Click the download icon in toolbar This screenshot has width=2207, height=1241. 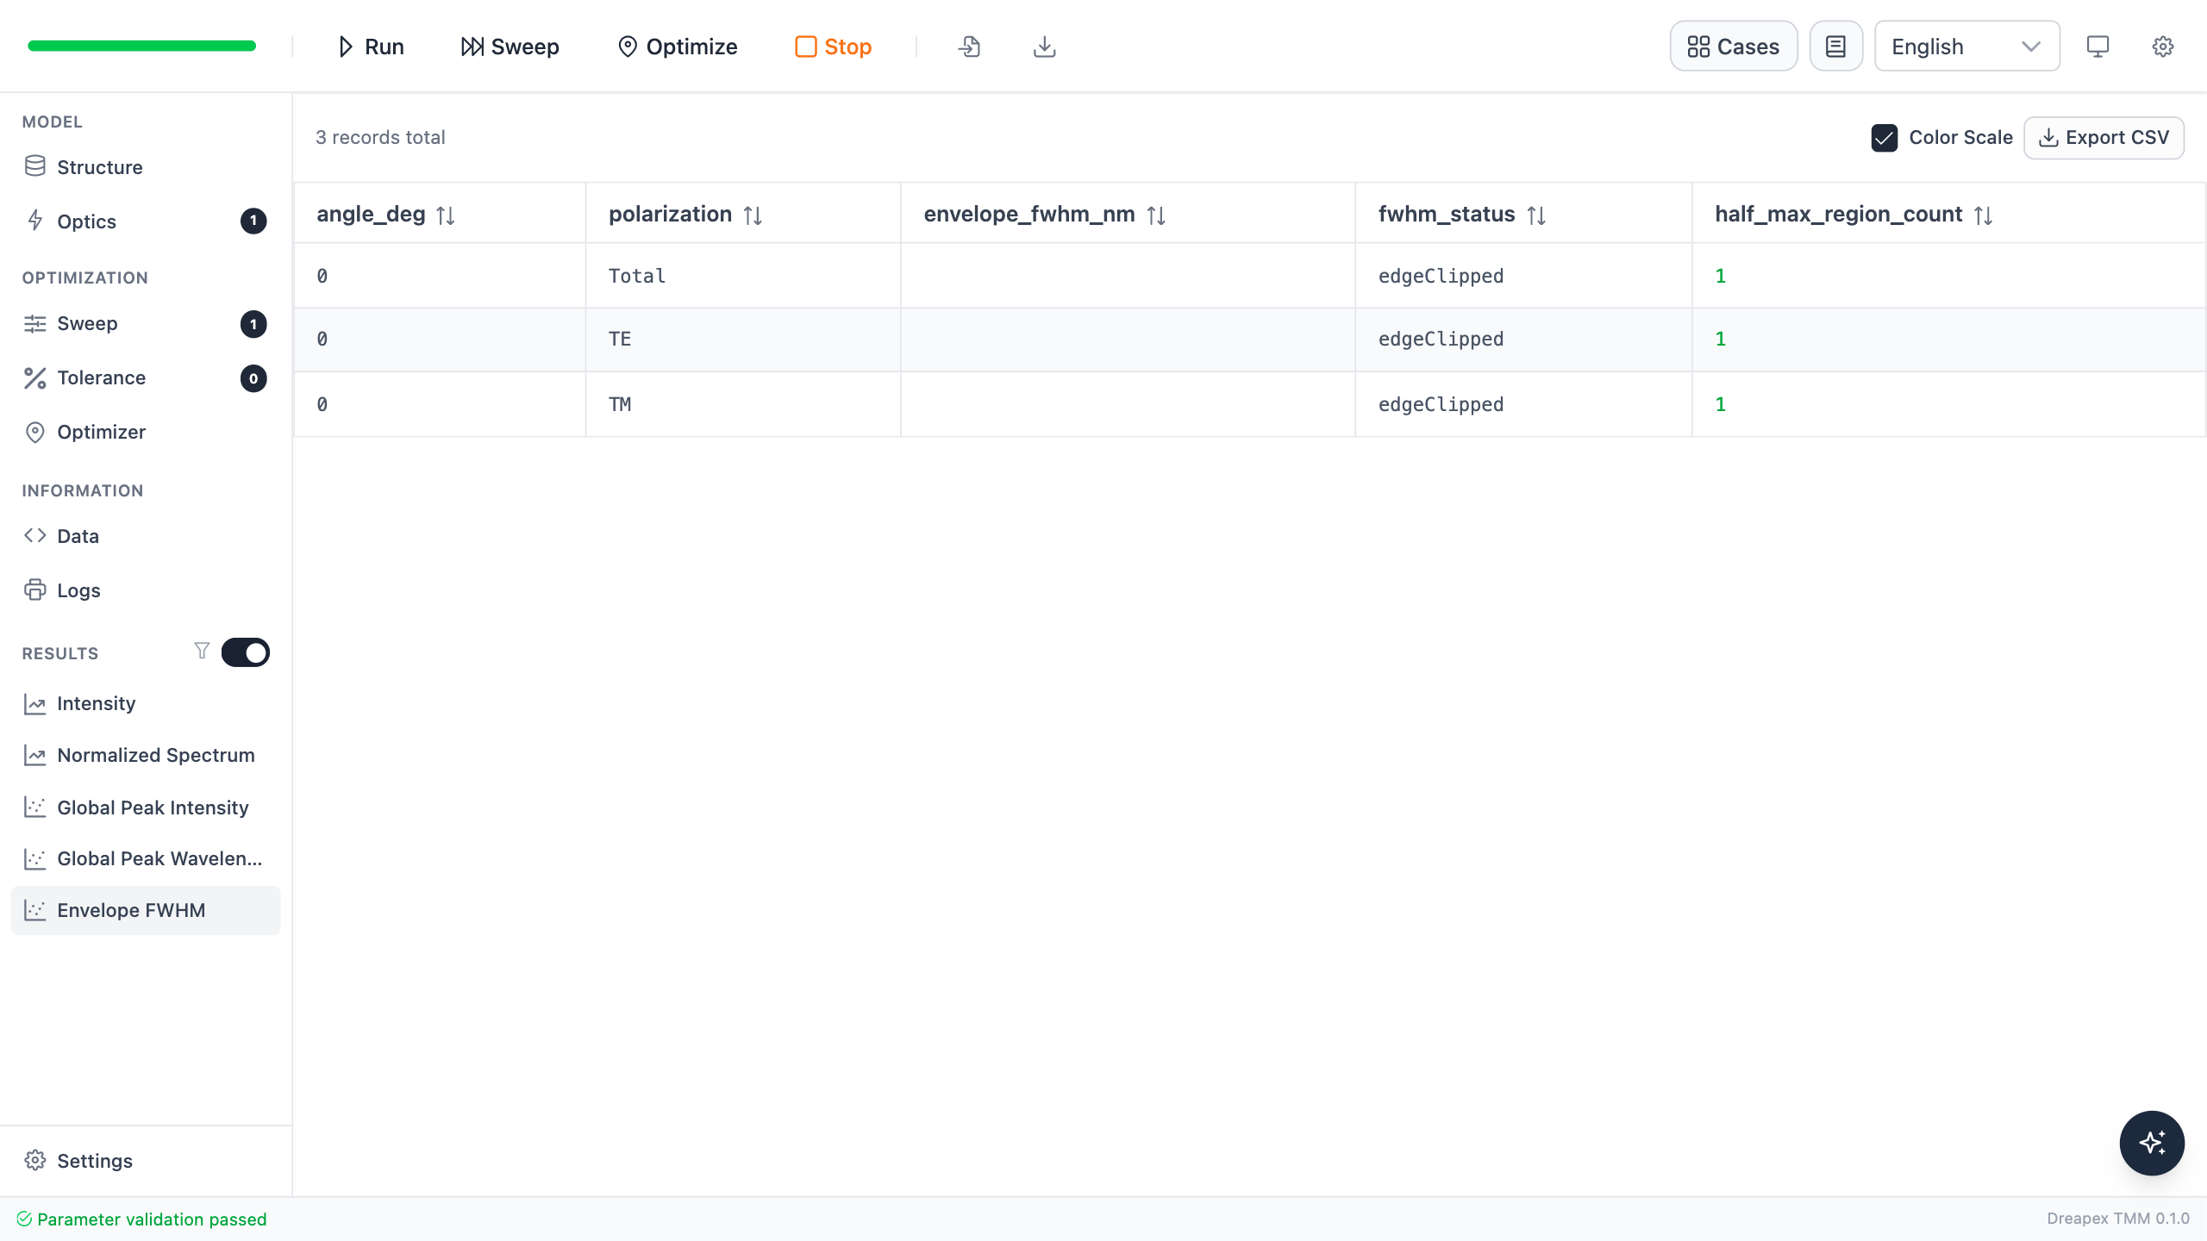(1044, 47)
